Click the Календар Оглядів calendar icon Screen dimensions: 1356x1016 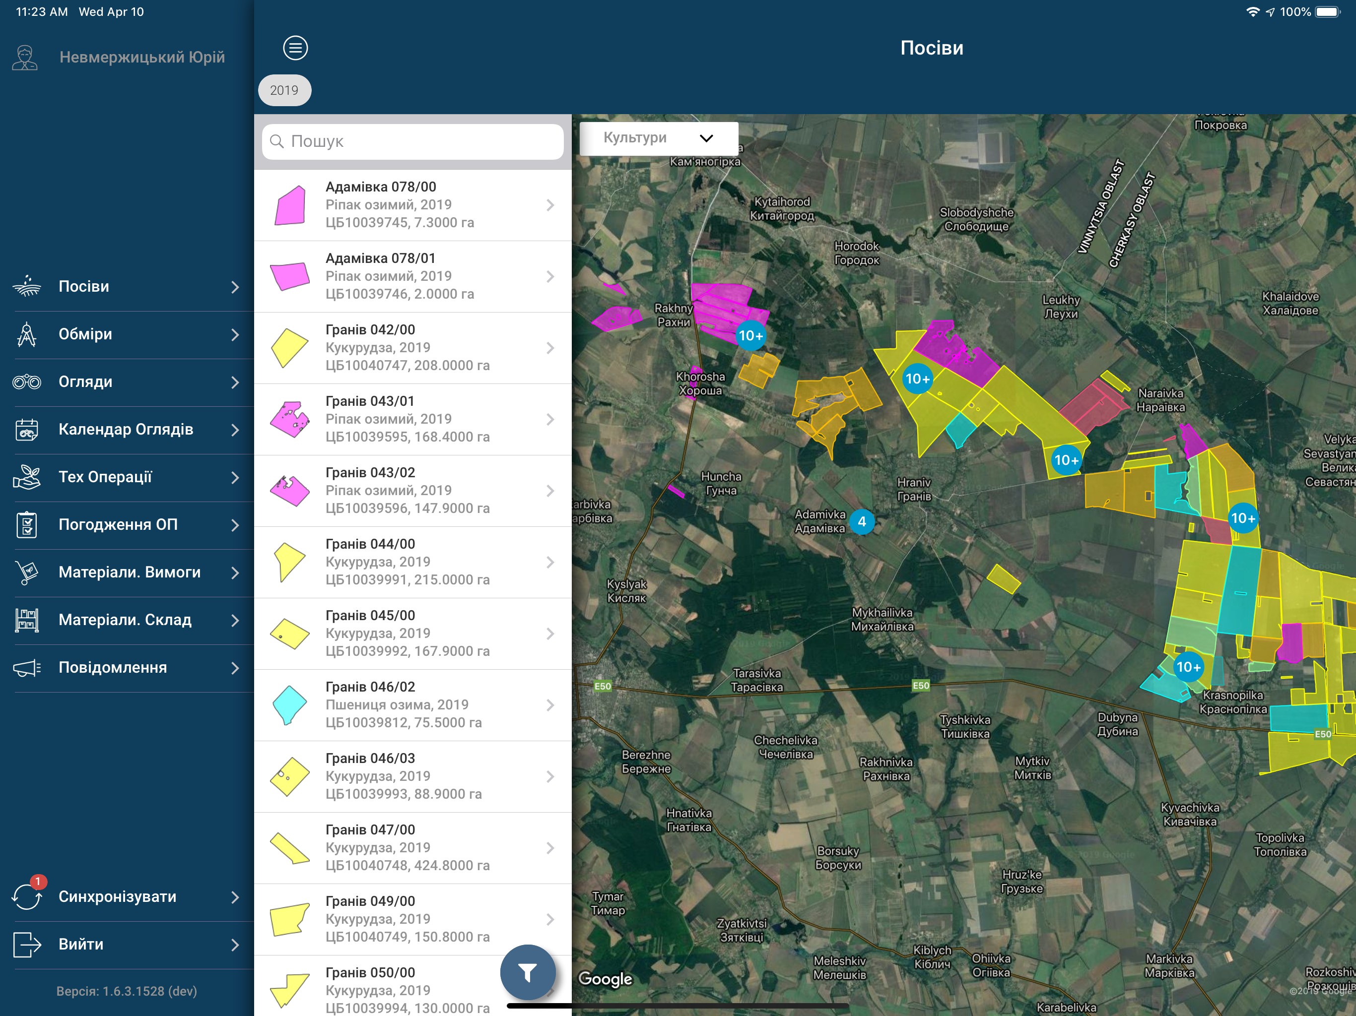click(x=26, y=430)
